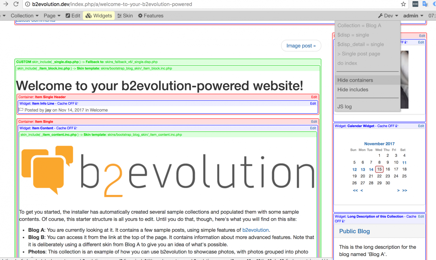Click the Widgets cubes icon in the toolbar
Viewport: 436px width, 260px height.
pyautogui.click(x=88, y=16)
